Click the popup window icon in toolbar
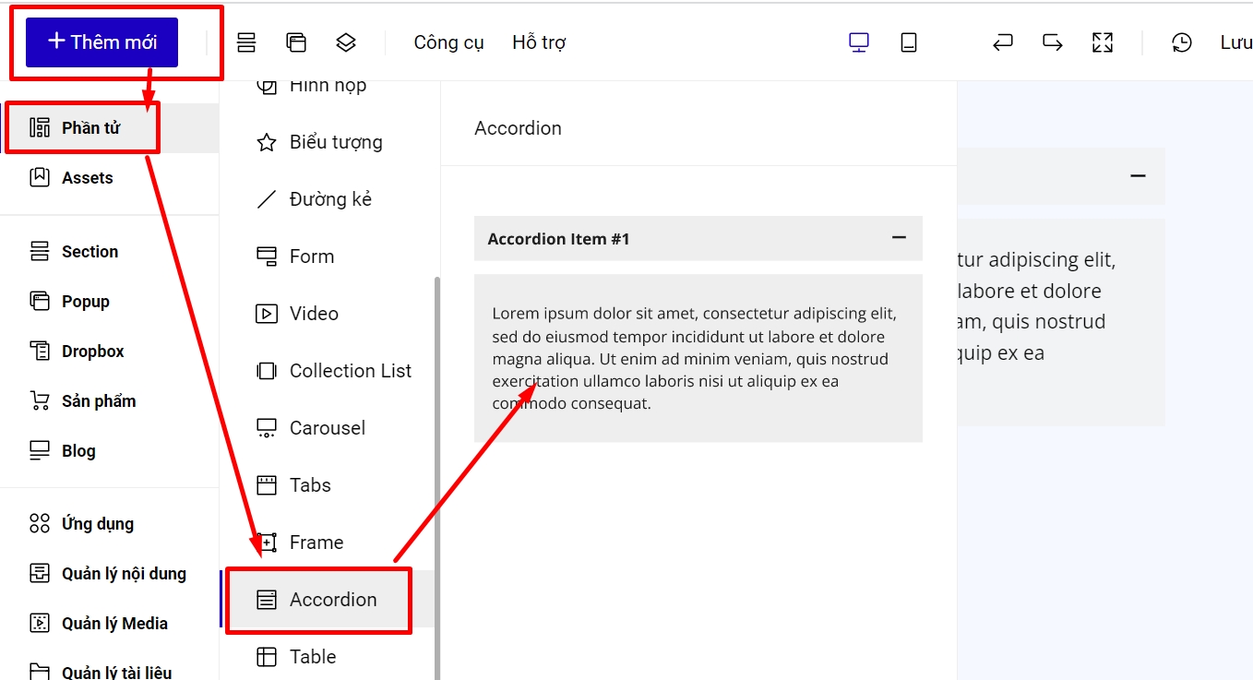Viewport: 1253px width, 680px height. [x=296, y=42]
